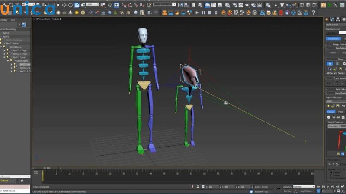Click the Set Key button
This screenshot has height=194, width=346.
287,191
